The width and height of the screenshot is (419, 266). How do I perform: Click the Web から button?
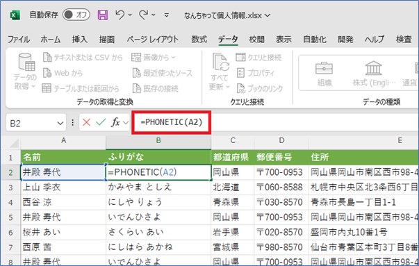point(63,73)
